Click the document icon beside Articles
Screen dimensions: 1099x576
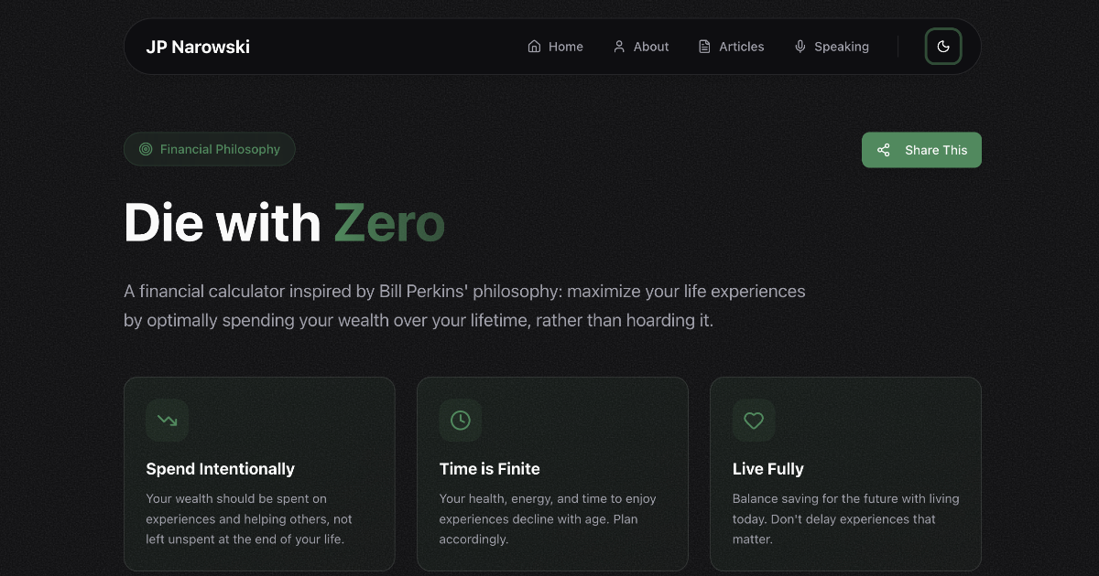pyautogui.click(x=704, y=46)
